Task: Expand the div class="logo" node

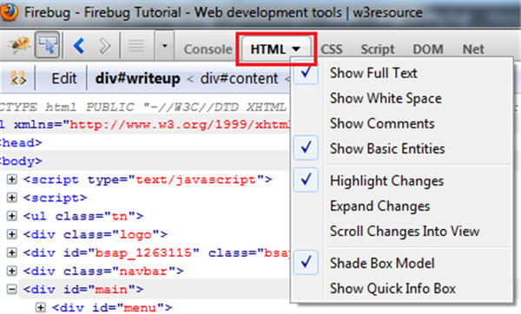Action: (12, 234)
